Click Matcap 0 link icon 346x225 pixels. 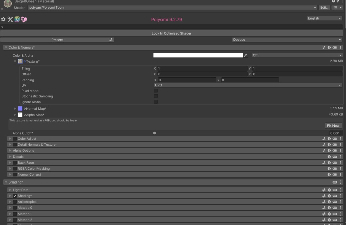coord(335,207)
